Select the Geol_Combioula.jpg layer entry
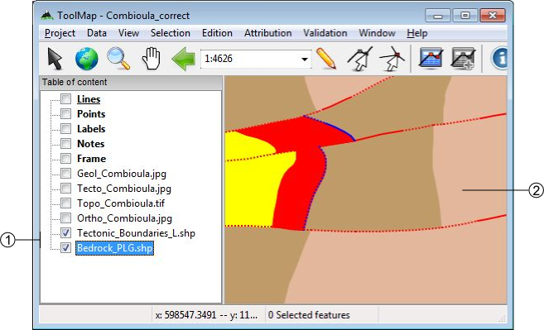 point(122,174)
